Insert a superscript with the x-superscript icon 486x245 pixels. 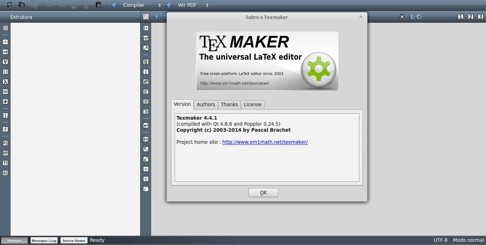pyautogui.click(x=146, y=159)
